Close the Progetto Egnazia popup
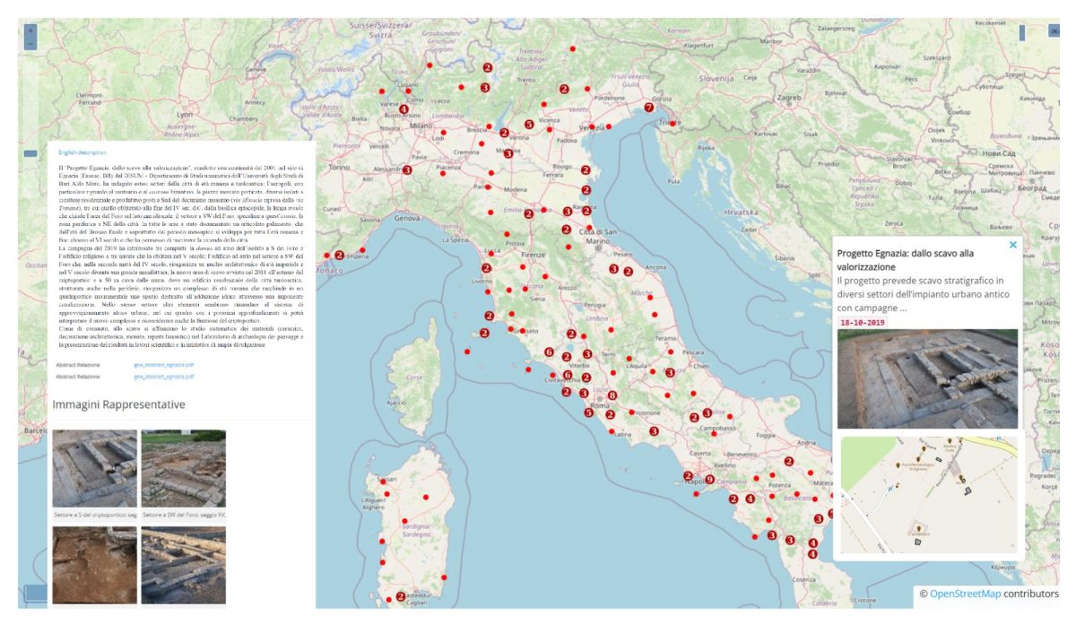The width and height of the screenshot is (1076, 634). click(x=1011, y=245)
